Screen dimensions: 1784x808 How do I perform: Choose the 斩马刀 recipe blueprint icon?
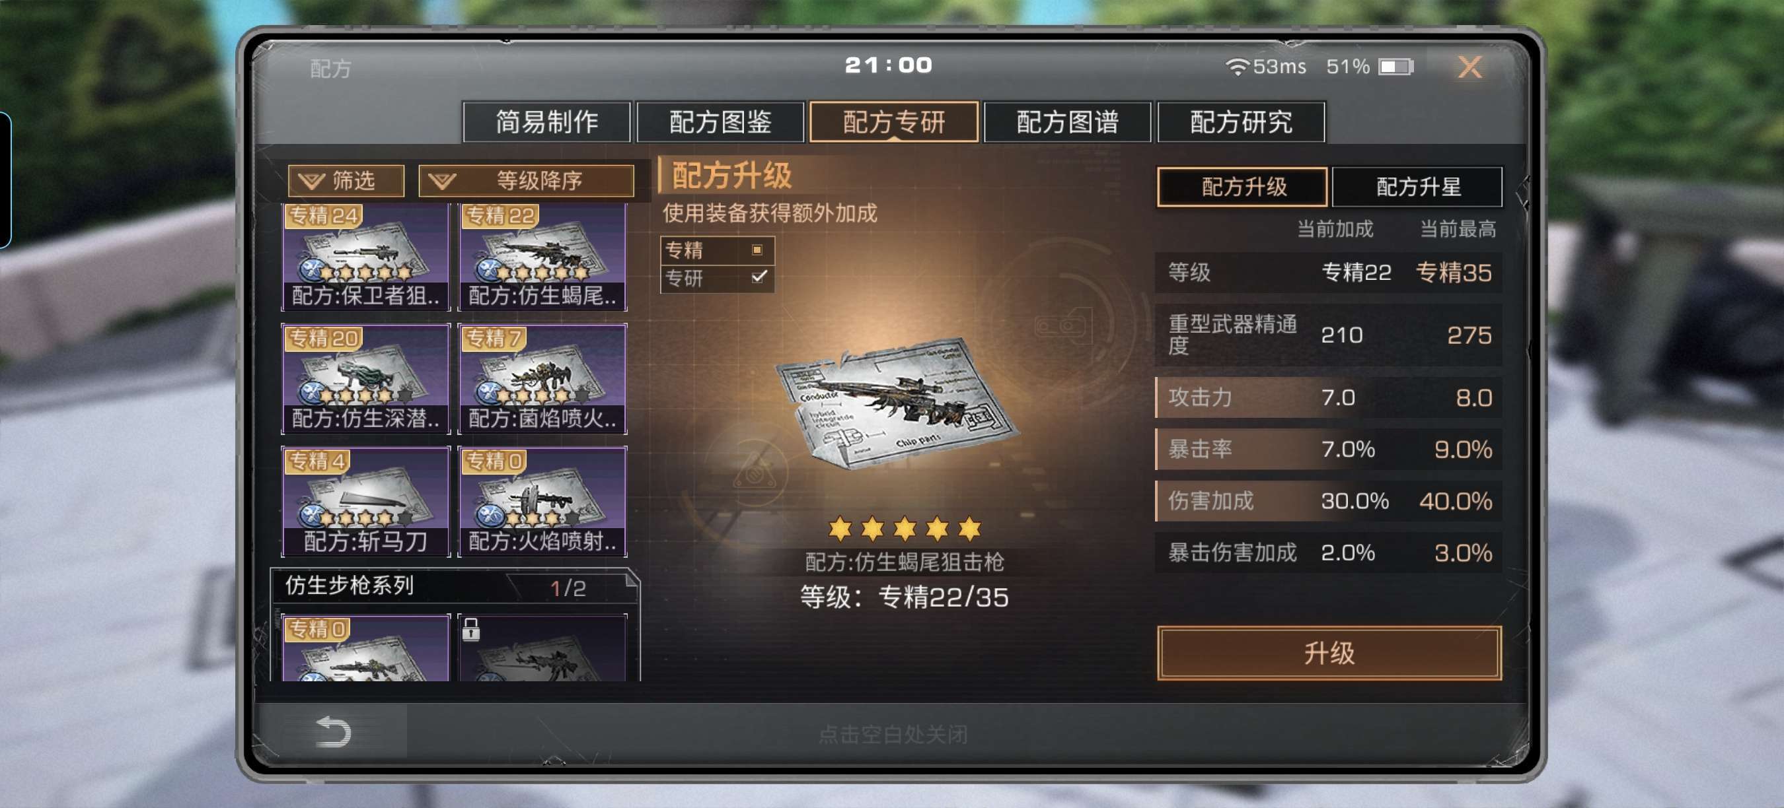pos(365,502)
